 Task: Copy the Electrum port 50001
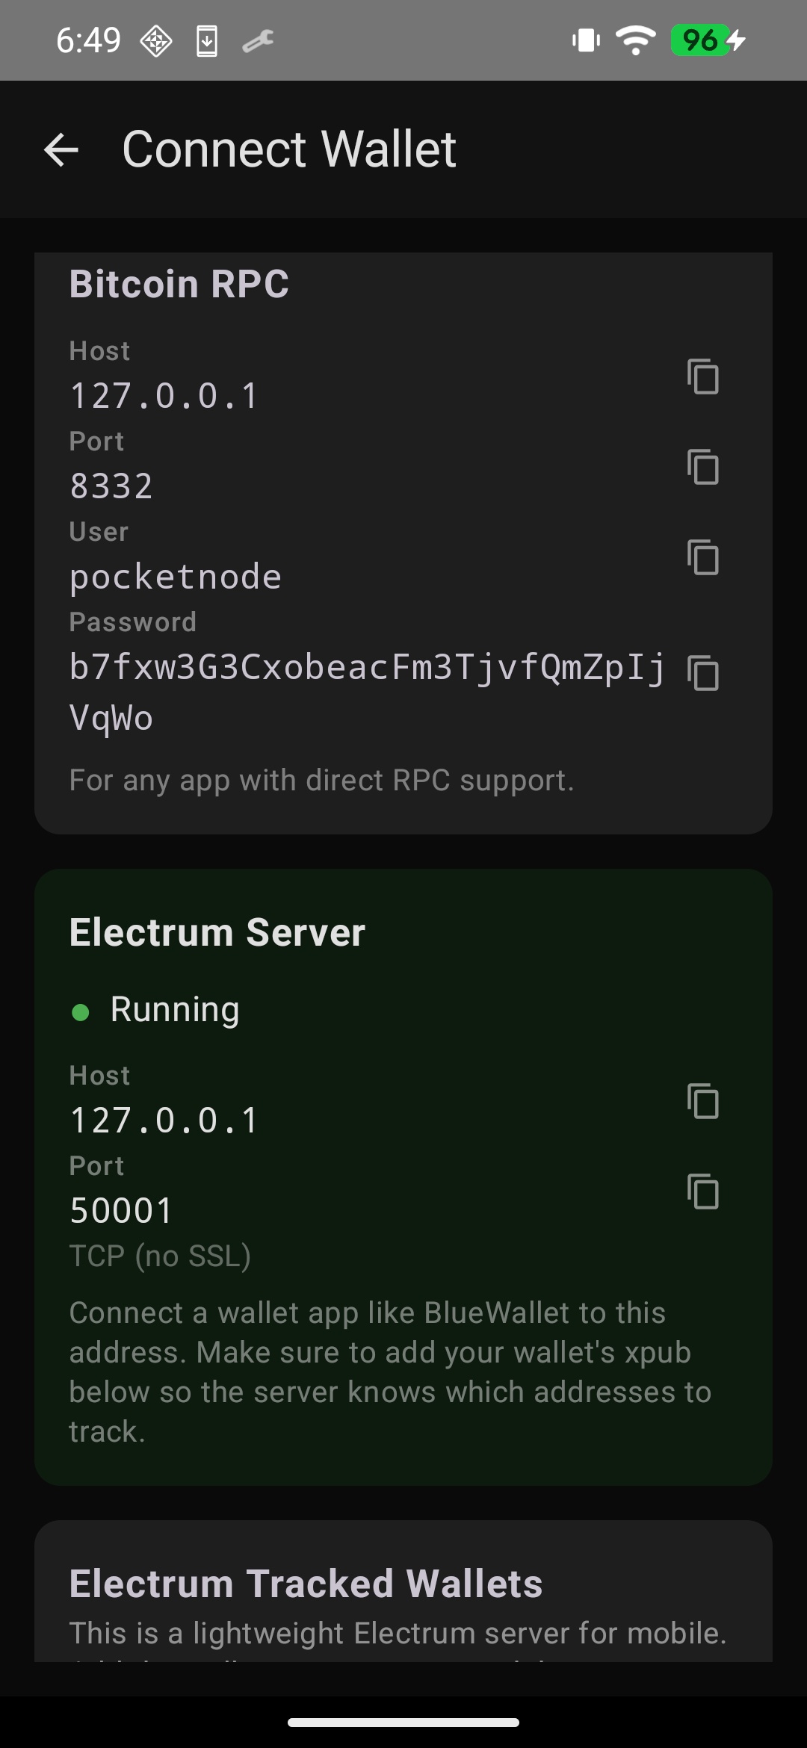tap(703, 1193)
